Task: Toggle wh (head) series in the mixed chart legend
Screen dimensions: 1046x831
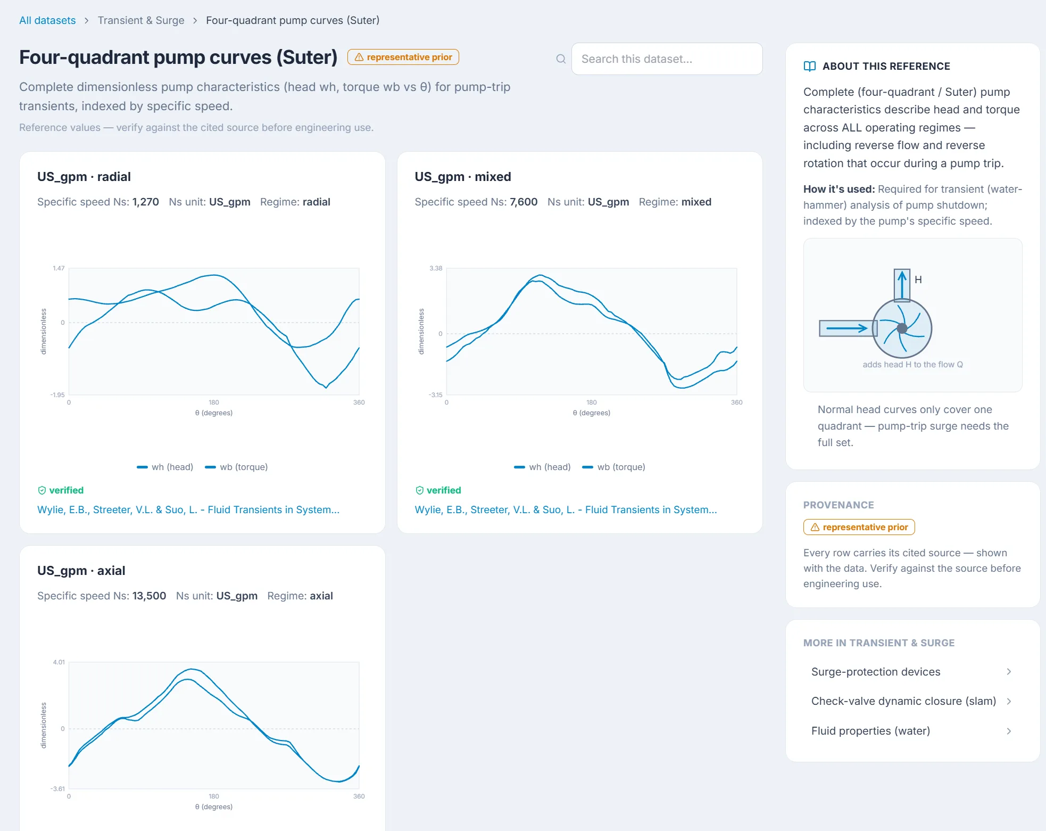Action: tap(542, 467)
